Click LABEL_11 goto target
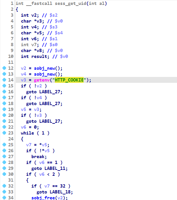 coord(55,168)
